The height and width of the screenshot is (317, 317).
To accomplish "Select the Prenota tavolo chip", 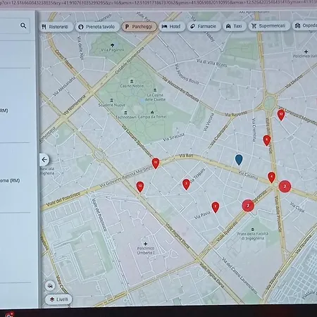I will tap(97, 27).
